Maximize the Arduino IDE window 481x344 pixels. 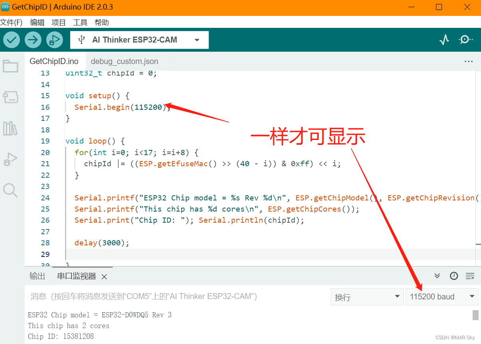[x=439, y=7]
